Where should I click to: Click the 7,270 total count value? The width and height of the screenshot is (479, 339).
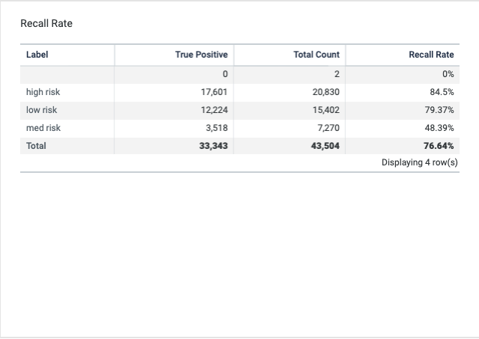pyautogui.click(x=328, y=128)
